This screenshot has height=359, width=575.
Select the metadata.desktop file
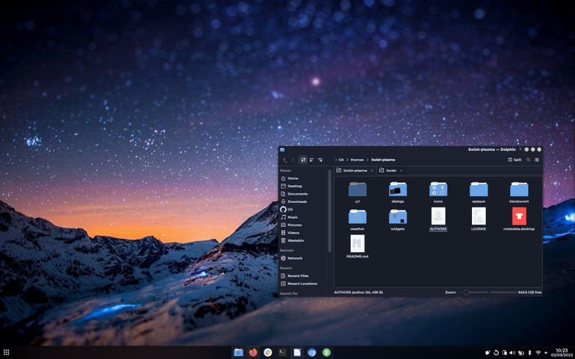point(519,219)
